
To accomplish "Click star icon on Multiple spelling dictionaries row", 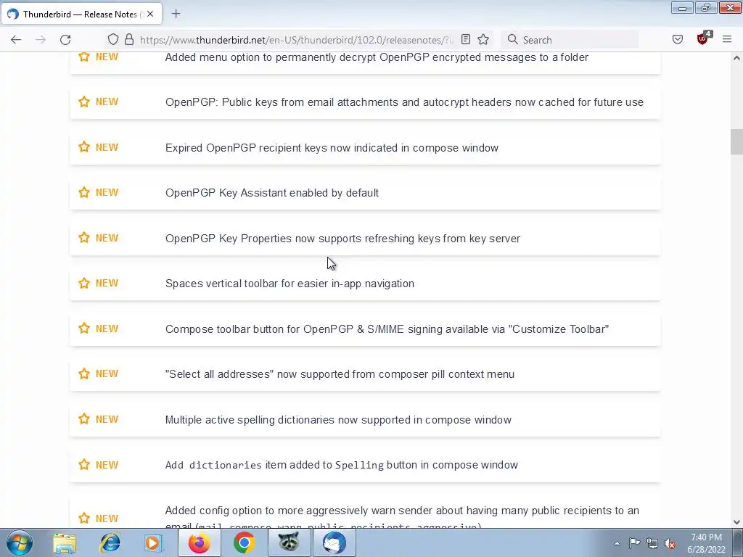I will pos(84,419).
